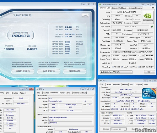This screenshot has width=157, height=133.
Task: Click the SUBMIT SAVED button in 3DMark
Action: [x=75, y=71]
